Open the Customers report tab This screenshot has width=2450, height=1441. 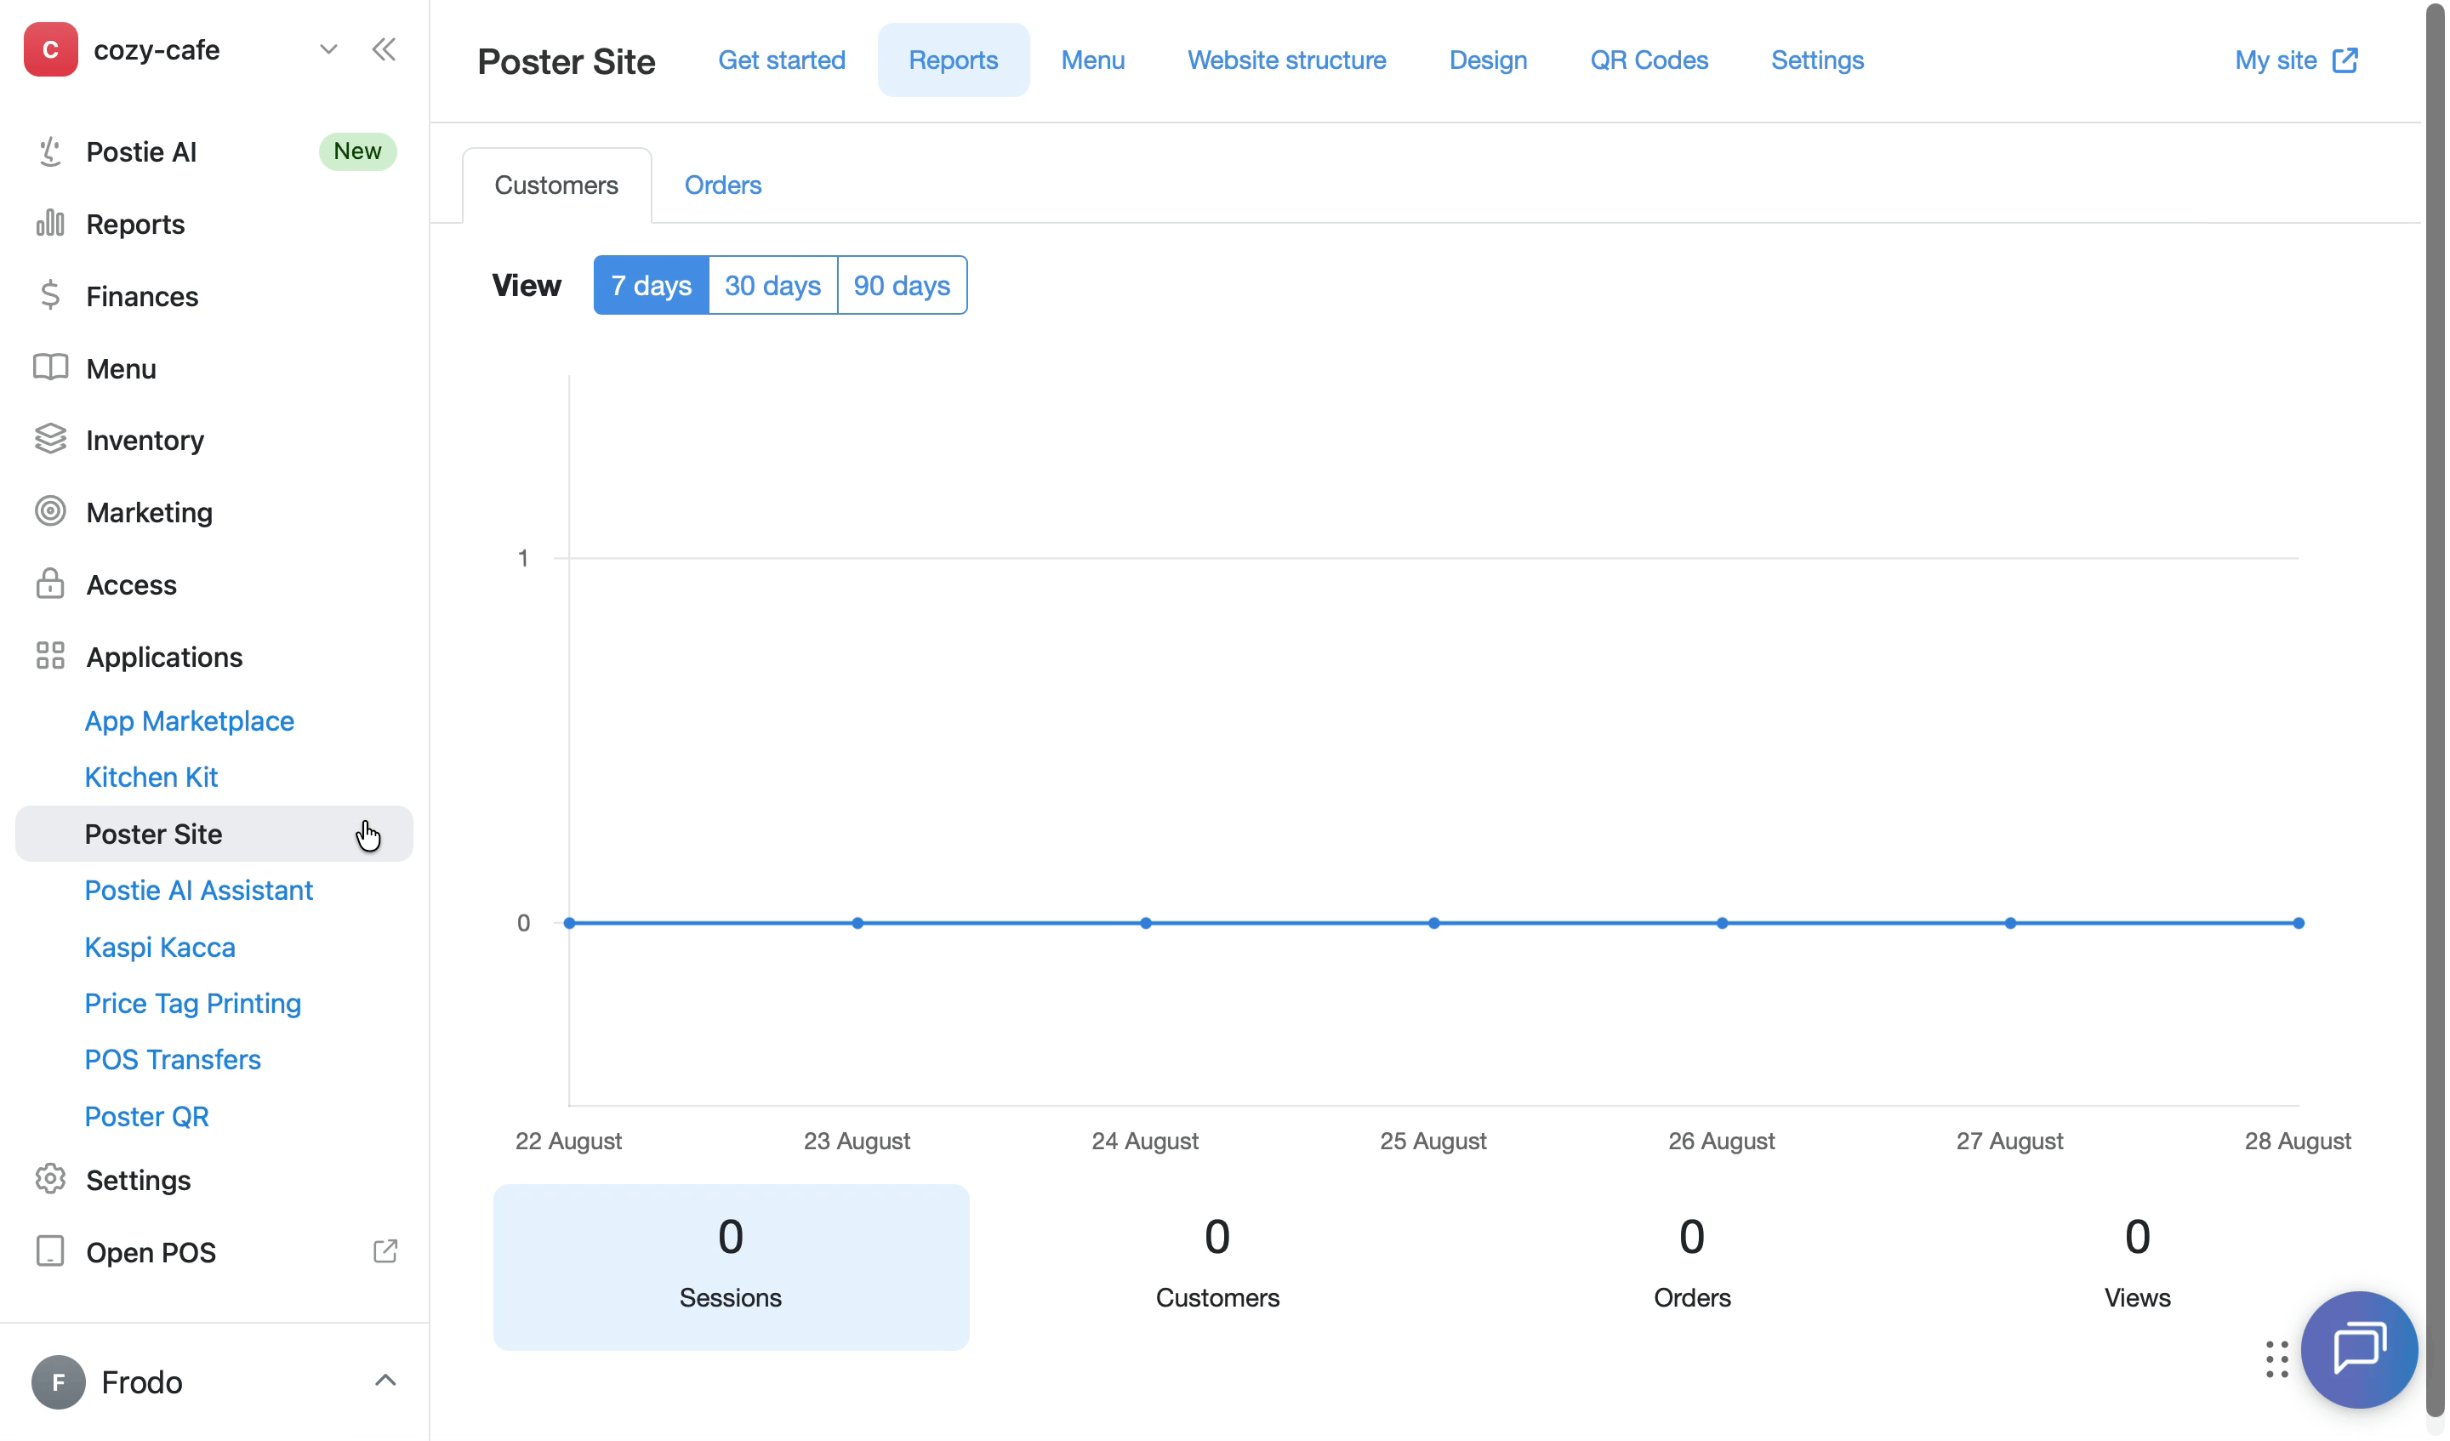(x=556, y=185)
